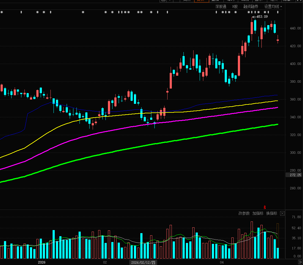Click 加指标 to add an indicator

258,213
